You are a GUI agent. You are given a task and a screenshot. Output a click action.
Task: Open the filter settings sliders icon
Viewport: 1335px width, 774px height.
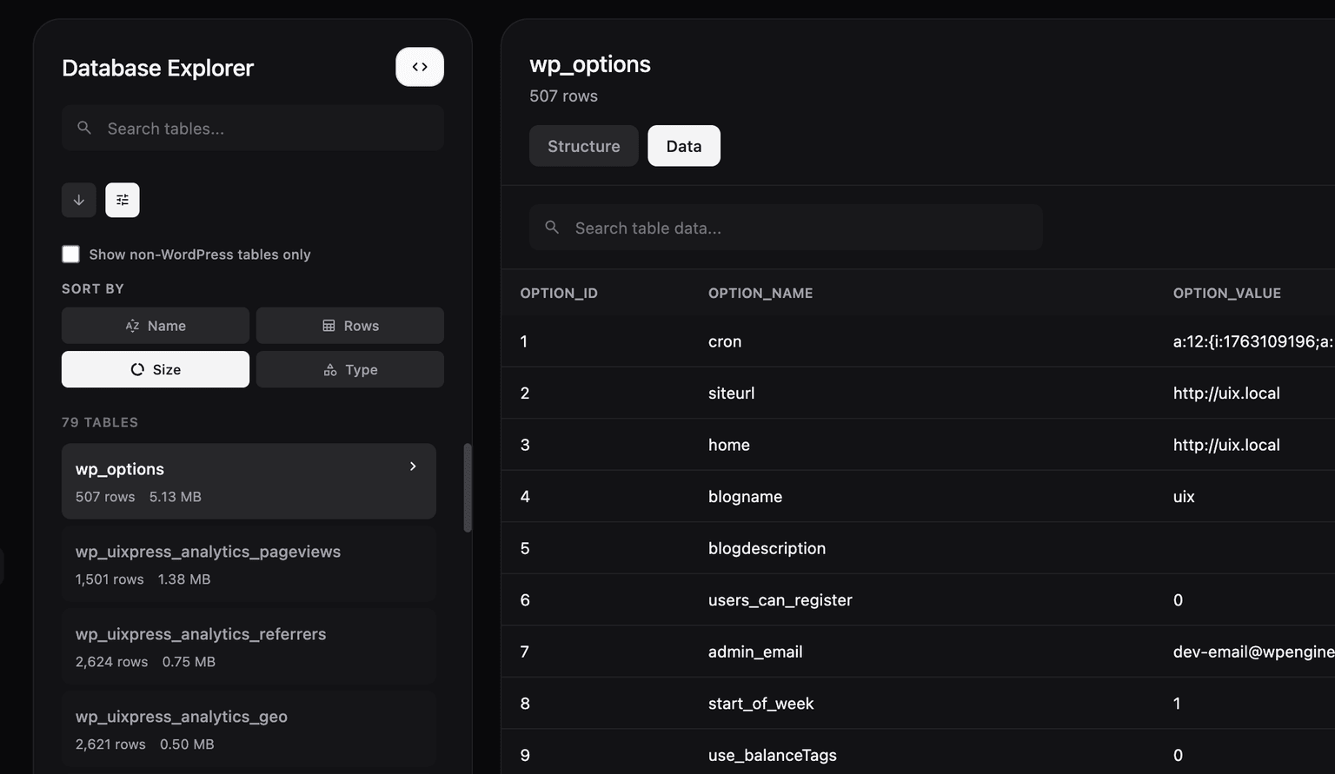click(x=123, y=200)
